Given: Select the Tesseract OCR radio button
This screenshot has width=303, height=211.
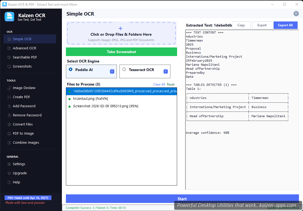Looking at the screenshot, I should 124,69.
